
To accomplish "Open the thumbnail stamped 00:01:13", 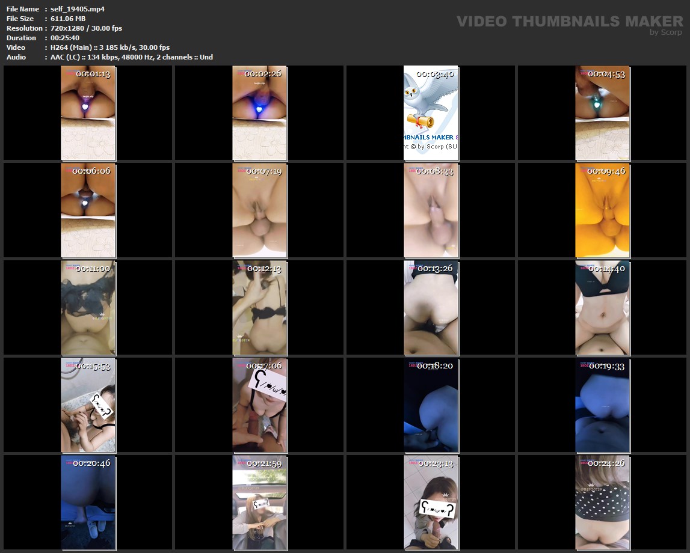I will (x=88, y=113).
